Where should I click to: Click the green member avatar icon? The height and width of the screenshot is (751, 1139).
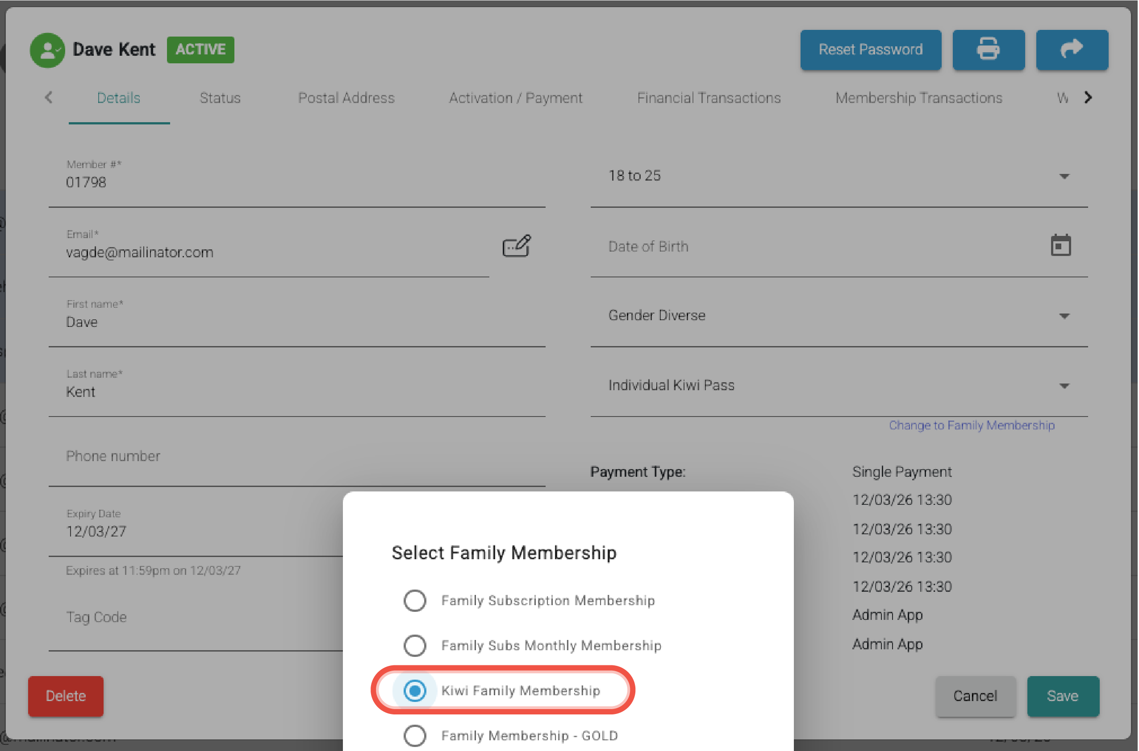pyautogui.click(x=47, y=50)
